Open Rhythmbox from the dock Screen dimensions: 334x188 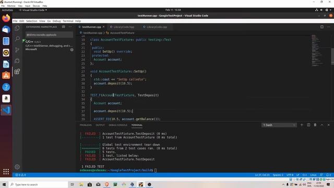(6, 52)
